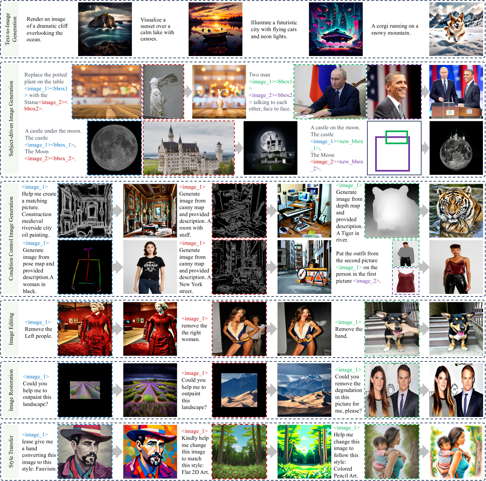
Task: Select the 'Subject-driven Image Generation' section label
Action: [11, 118]
